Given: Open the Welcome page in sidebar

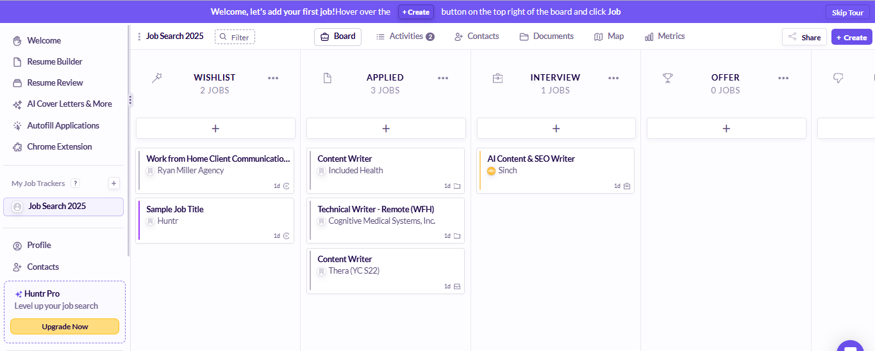Looking at the screenshot, I should click(x=44, y=40).
